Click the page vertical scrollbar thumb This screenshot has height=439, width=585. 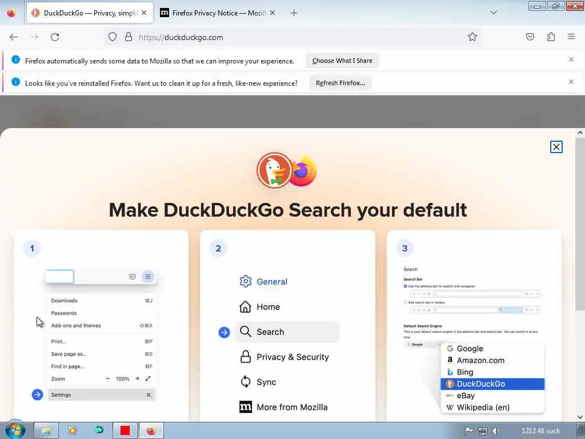click(580, 224)
